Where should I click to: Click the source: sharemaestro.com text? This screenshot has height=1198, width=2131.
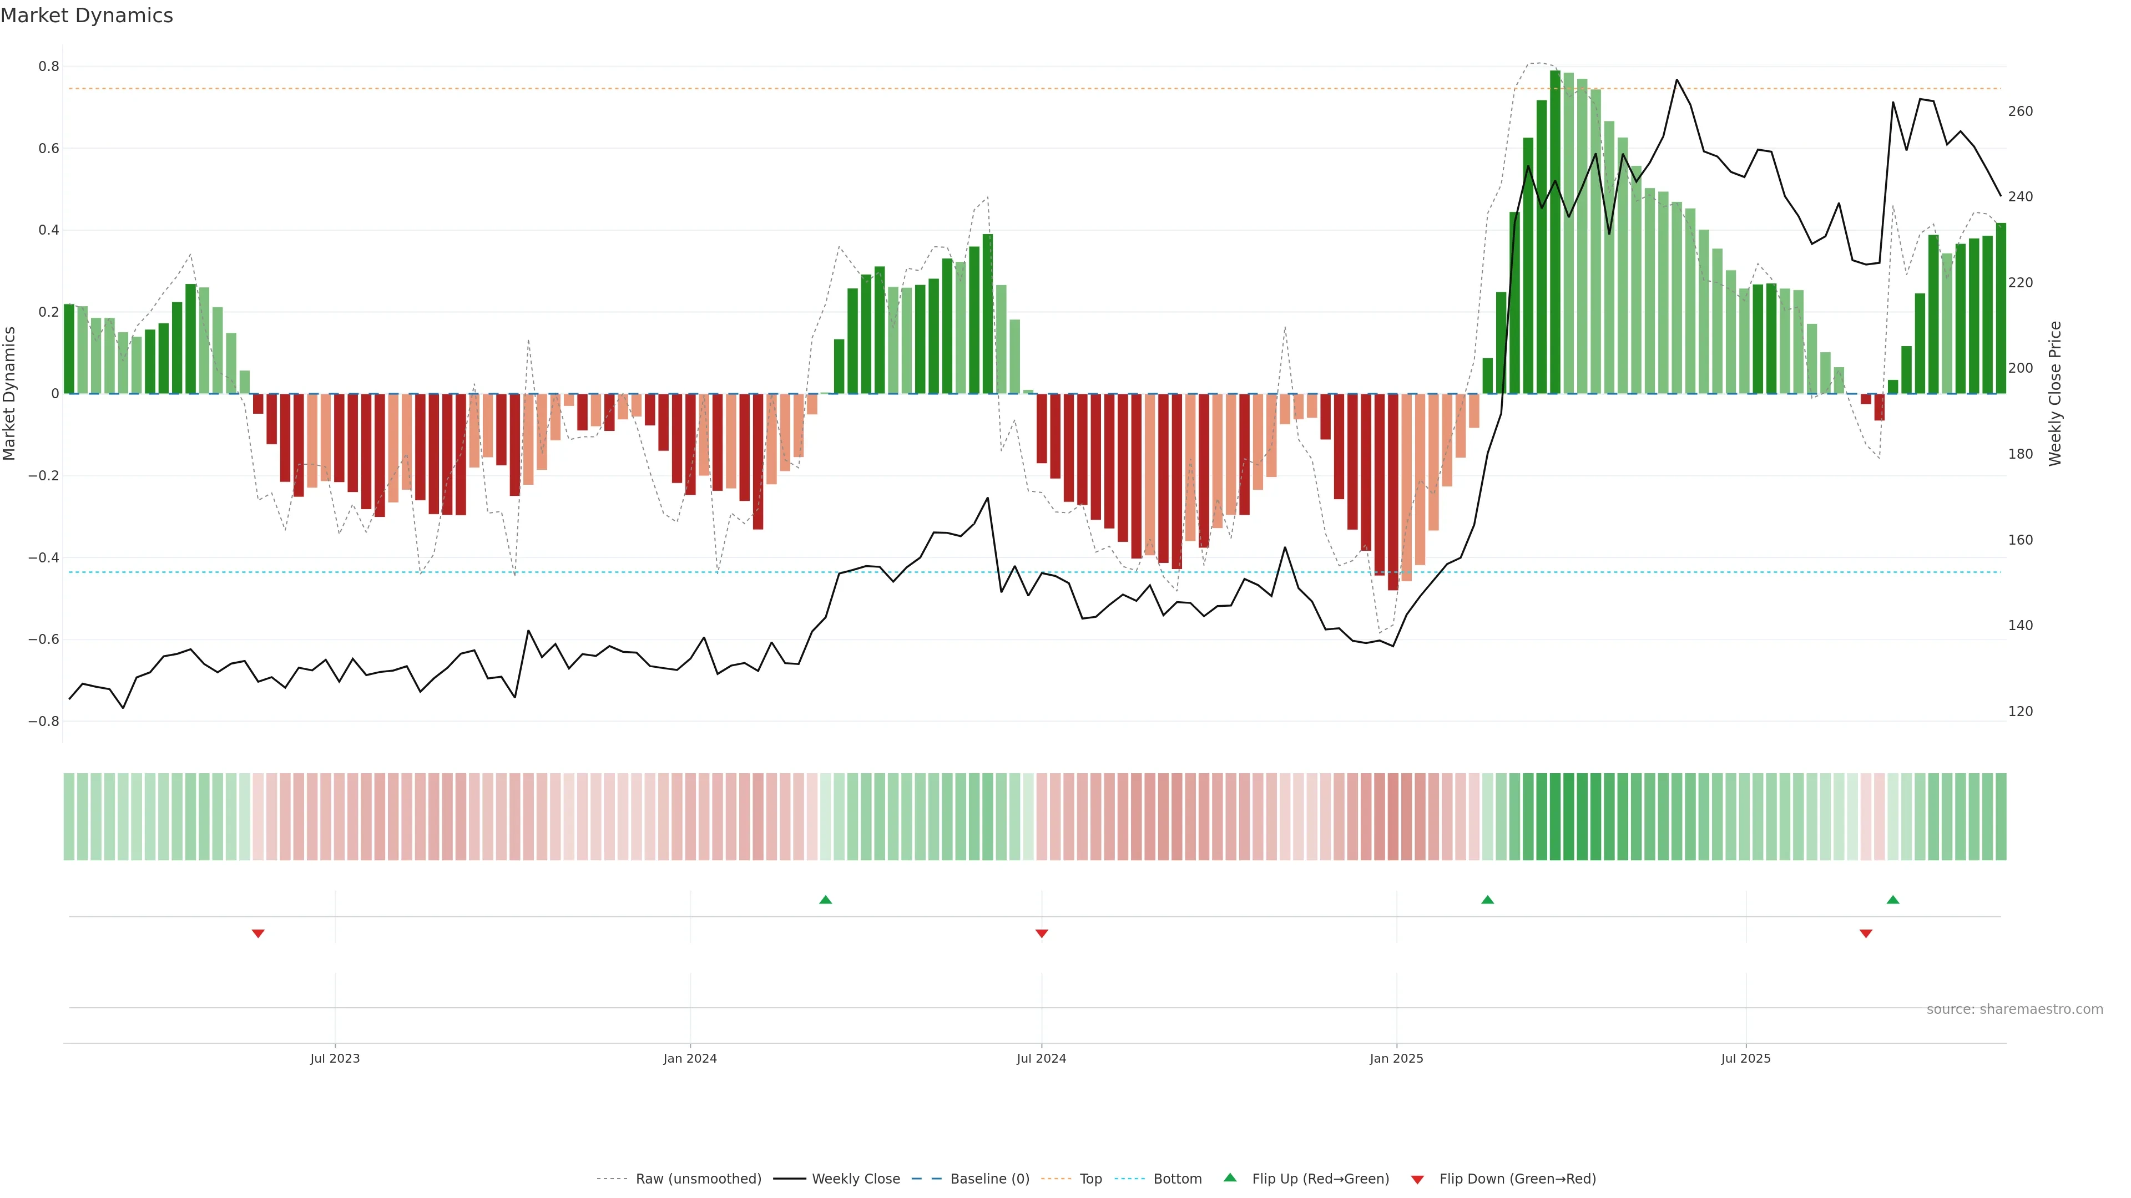[2014, 1009]
